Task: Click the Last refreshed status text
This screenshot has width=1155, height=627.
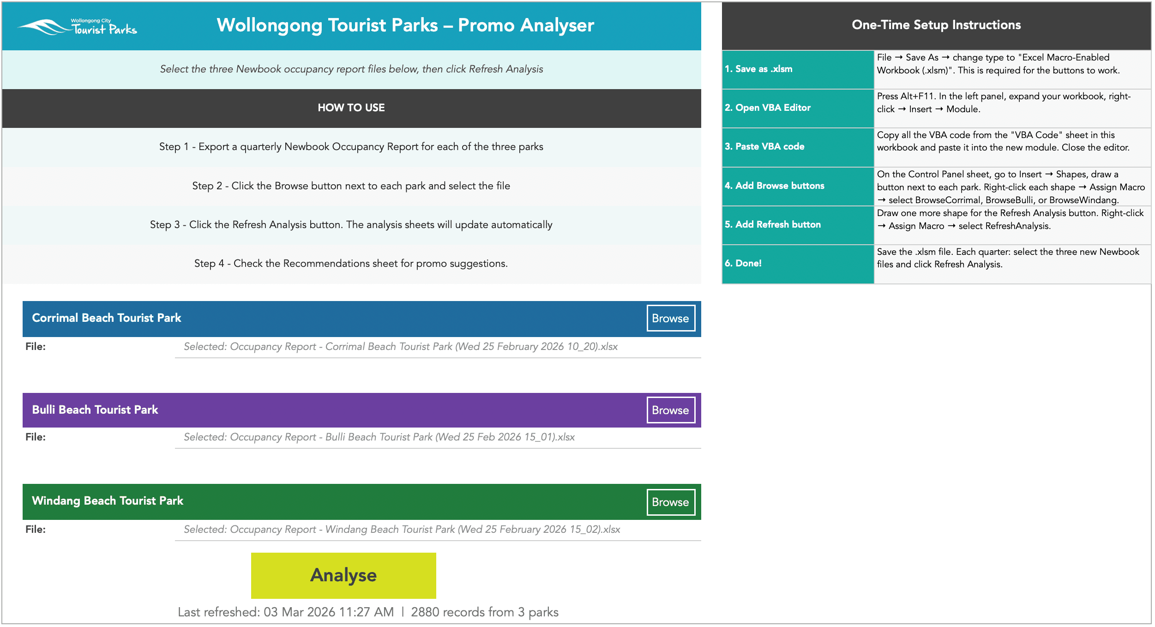Action: pyautogui.click(x=368, y=612)
